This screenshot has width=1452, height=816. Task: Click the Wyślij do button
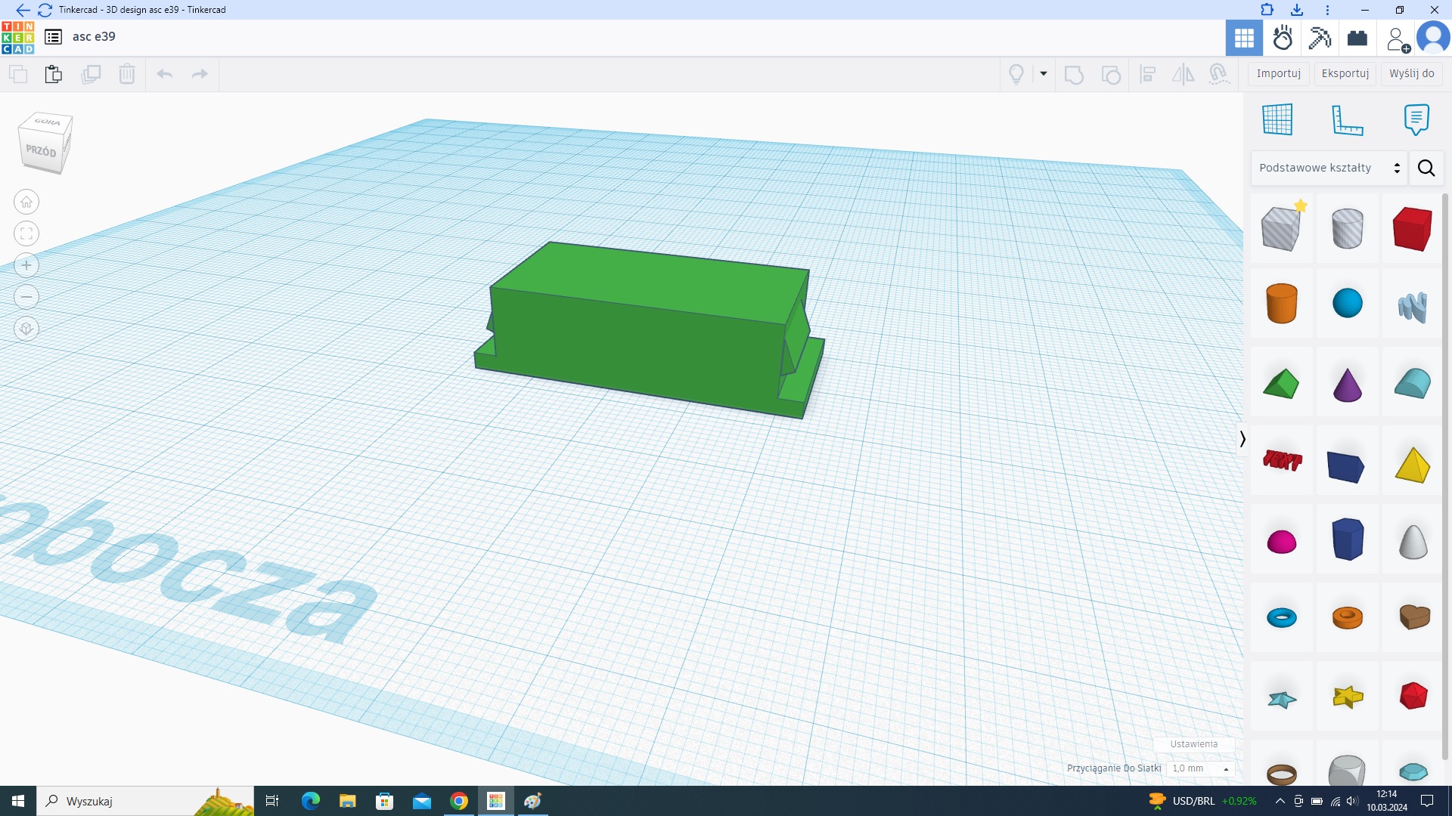1411,73
